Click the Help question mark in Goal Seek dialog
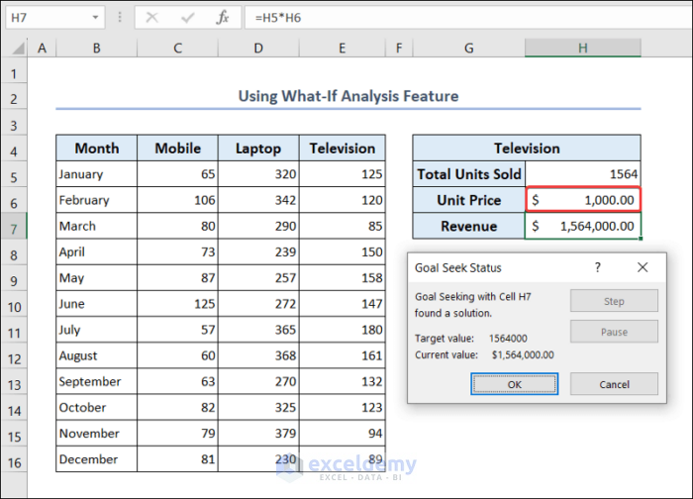Image resolution: width=693 pixels, height=499 pixels. point(597,267)
